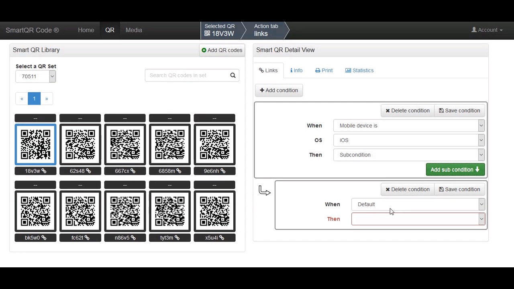
Task: Save the Default sub condition
Action: click(459, 189)
